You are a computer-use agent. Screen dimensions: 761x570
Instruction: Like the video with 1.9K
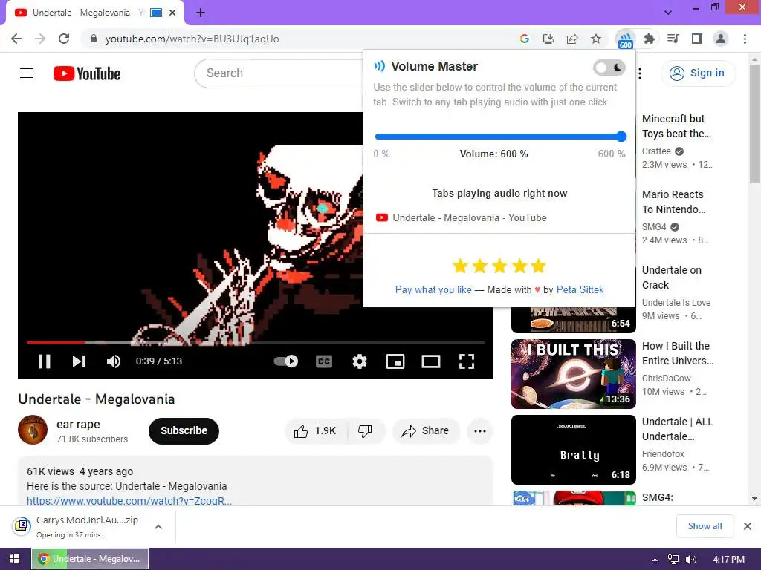315,430
